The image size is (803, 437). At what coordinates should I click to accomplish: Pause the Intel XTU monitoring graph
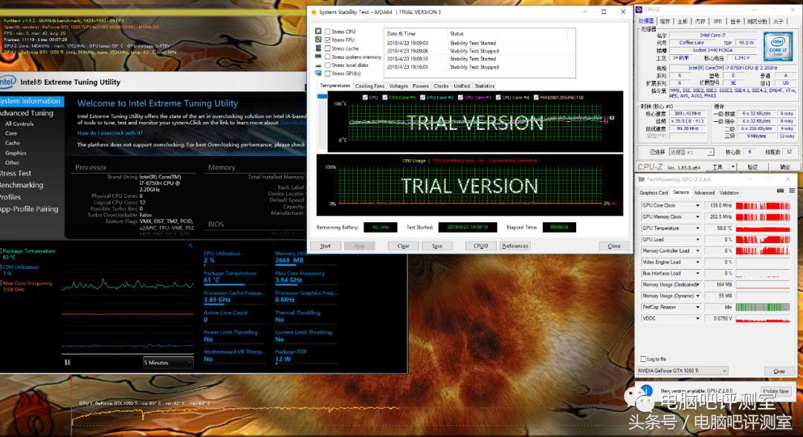pos(67,362)
